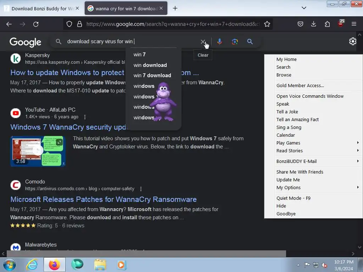
Task: Close the Bonzi Buddy download tab
Action: coord(77,8)
